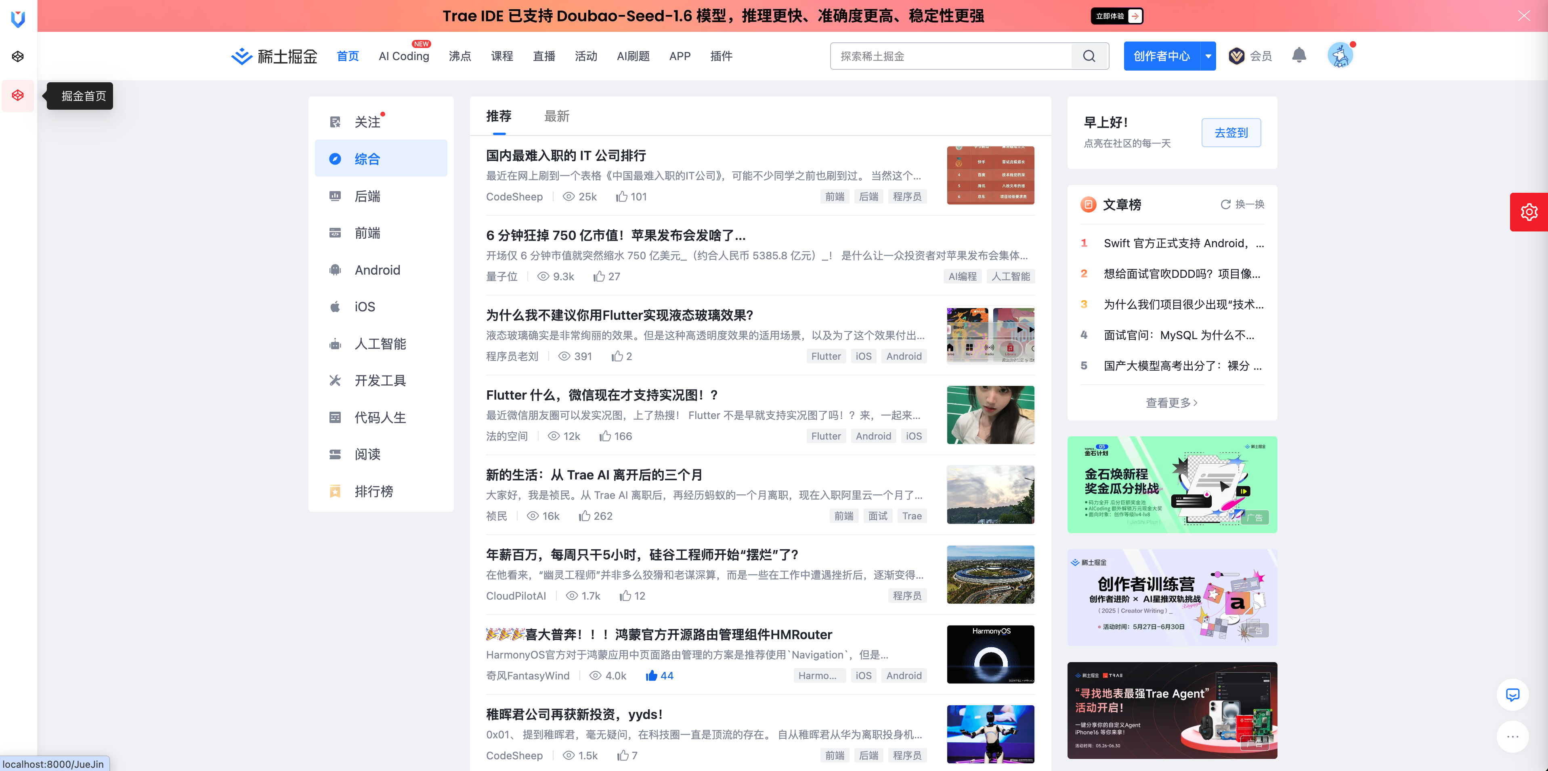
Task: Open the 金石焕新程 ad banner
Action: click(1172, 485)
